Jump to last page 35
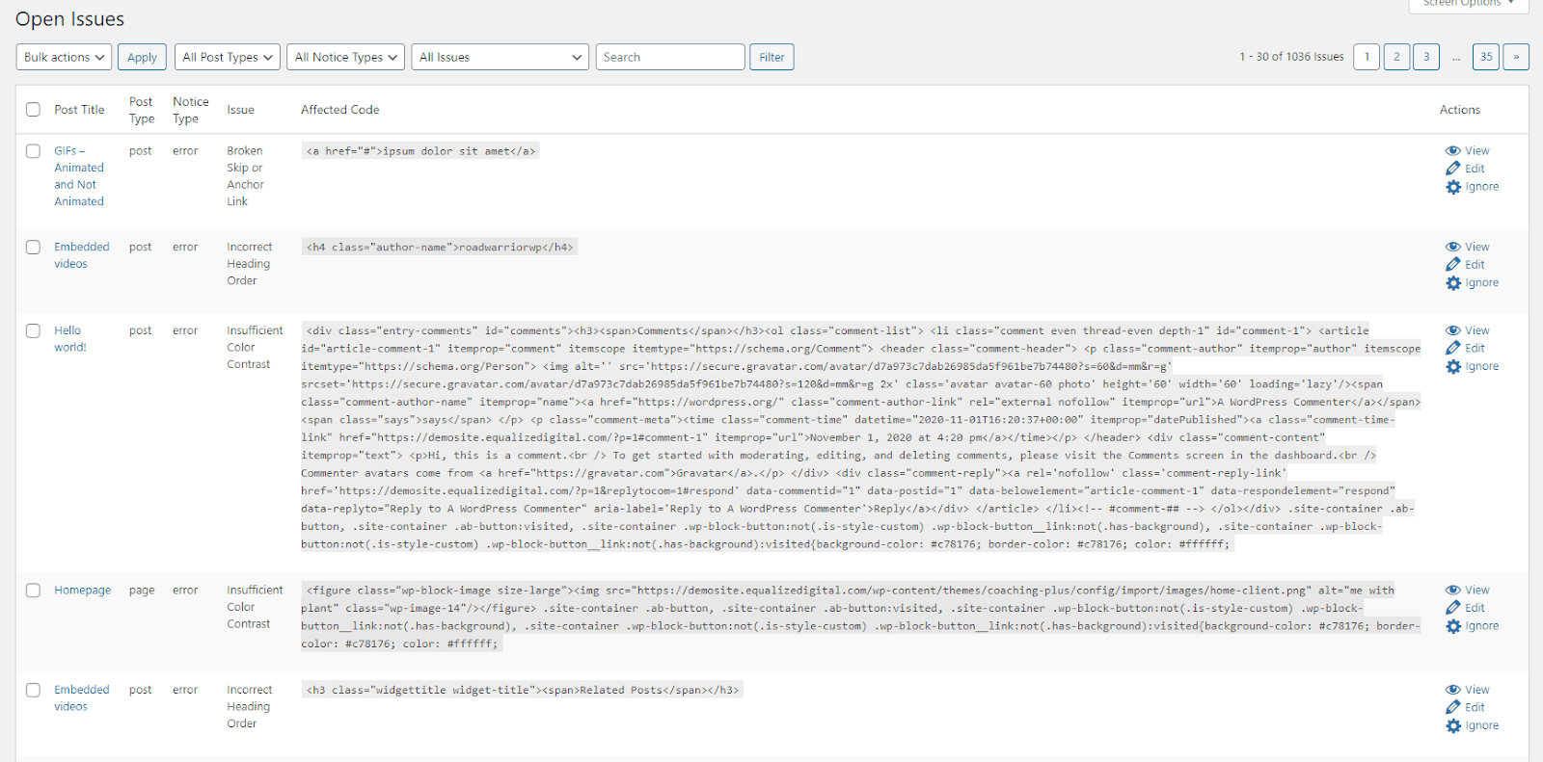 click(x=1485, y=57)
